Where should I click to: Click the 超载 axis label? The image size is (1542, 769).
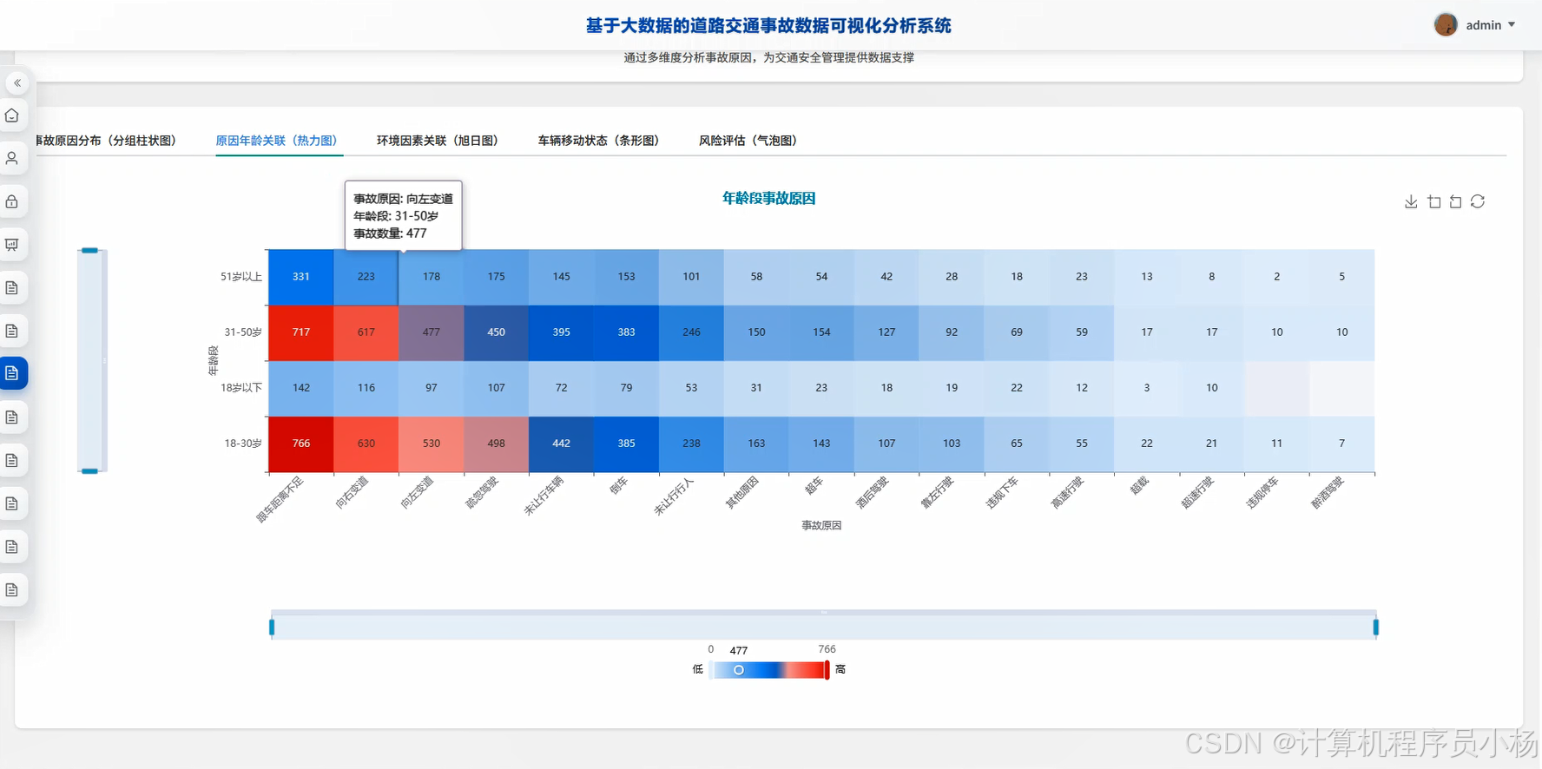click(x=1139, y=485)
